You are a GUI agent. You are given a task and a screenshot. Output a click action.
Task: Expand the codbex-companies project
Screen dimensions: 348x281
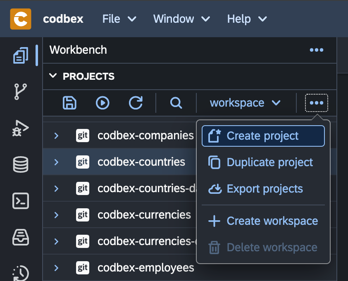tap(56, 136)
